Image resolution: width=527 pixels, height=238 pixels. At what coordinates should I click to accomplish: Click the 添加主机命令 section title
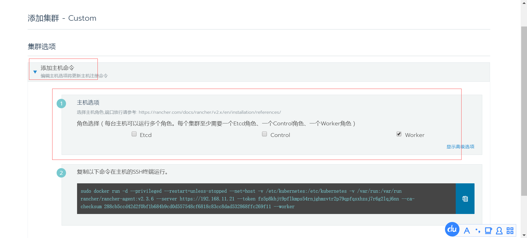pyautogui.click(x=57, y=68)
